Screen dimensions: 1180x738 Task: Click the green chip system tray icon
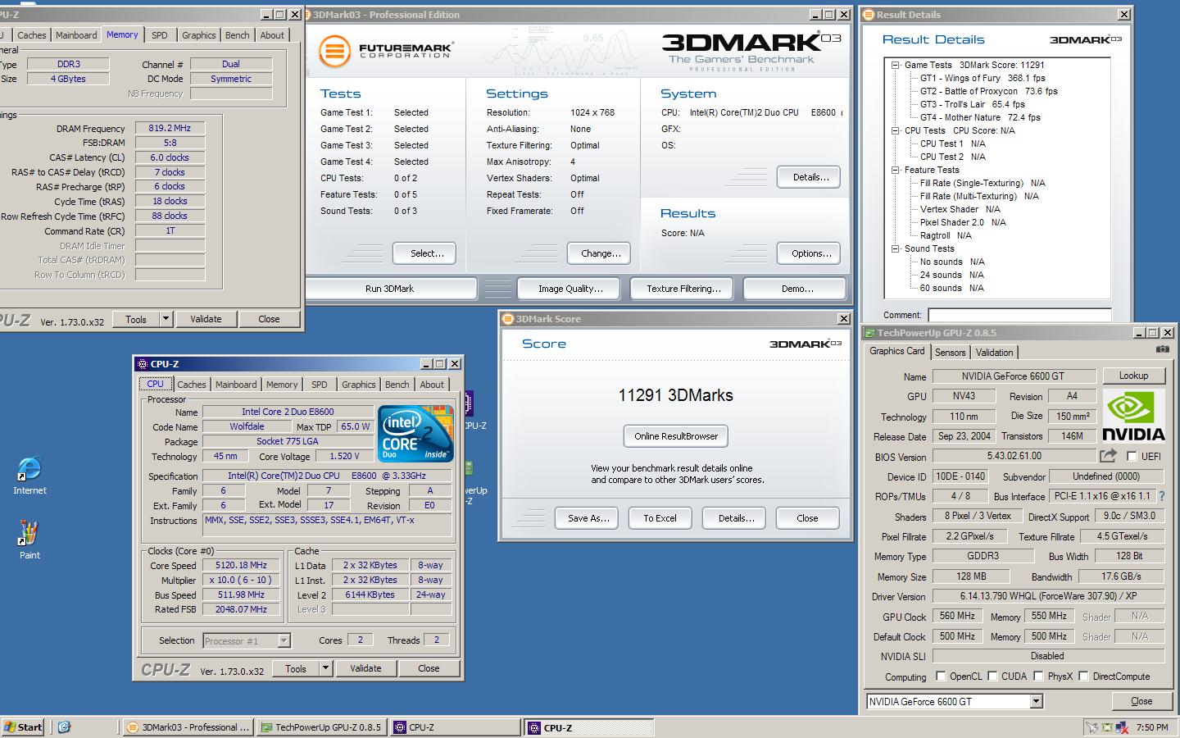1107,727
